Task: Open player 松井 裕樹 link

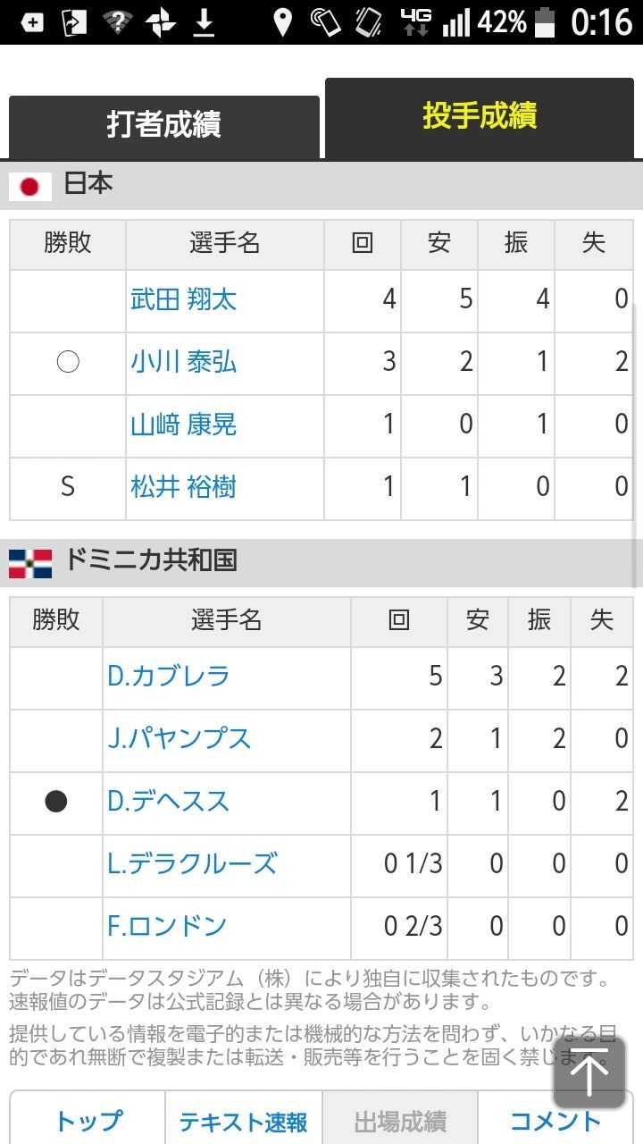Action: pos(184,487)
